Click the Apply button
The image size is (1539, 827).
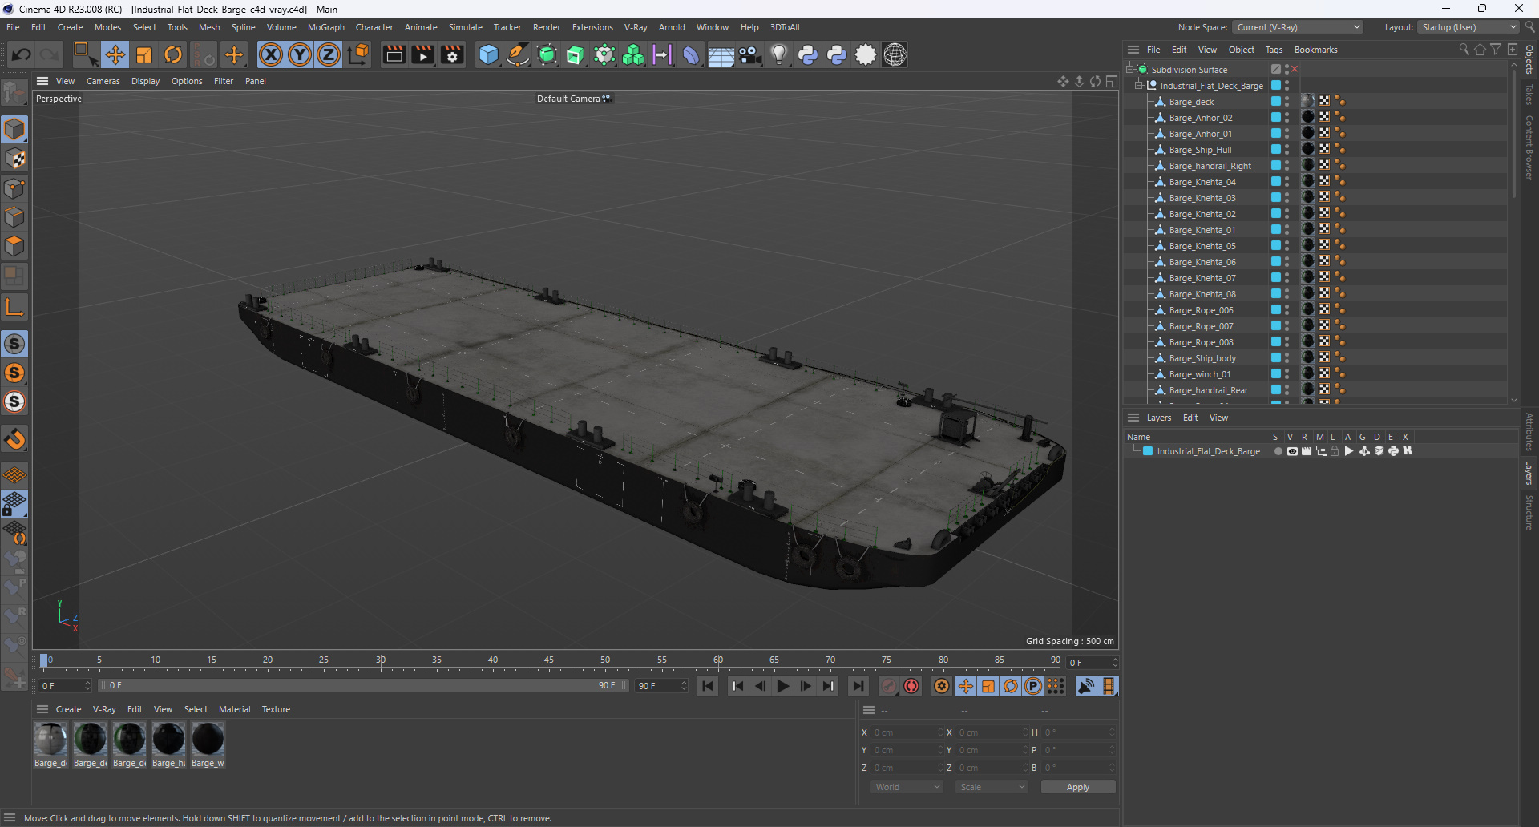click(1078, 787)
